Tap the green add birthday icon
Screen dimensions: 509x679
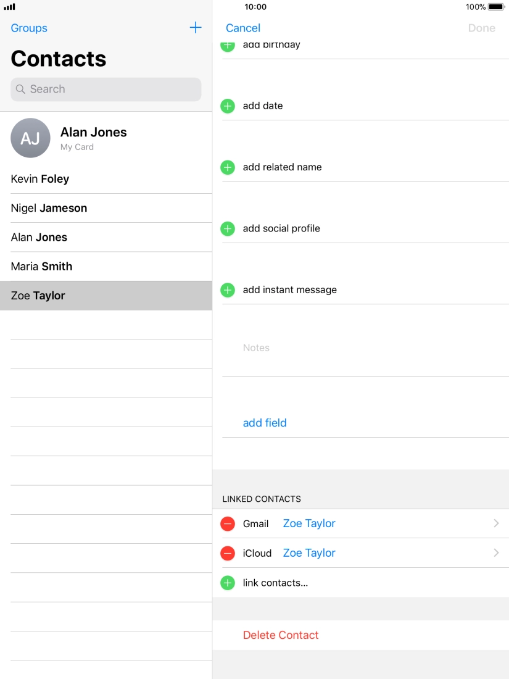click(228, 44)
